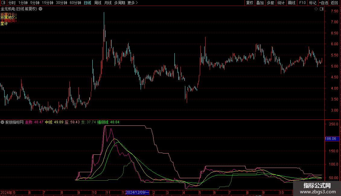Open the 更多 periods expander
Image resolution: width=341 pixels, height=196 pixels.
(x=132, y=3)
